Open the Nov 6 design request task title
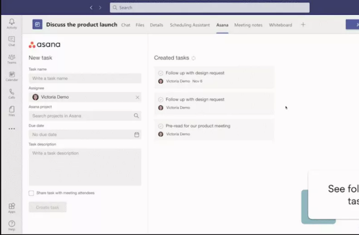Screen dimensions: 359x235 click(x=195, y=73)
